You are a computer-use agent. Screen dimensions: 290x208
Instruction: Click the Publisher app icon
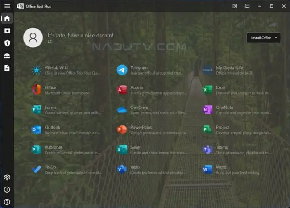pyautogui.click(x=37, y=150)
